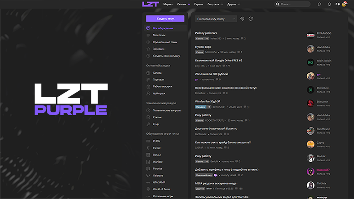
Task: Click Внешний вид tag
Action: point(204,175)
